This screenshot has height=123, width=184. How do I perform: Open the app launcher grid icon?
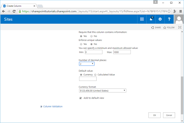(x=142, y=19)
